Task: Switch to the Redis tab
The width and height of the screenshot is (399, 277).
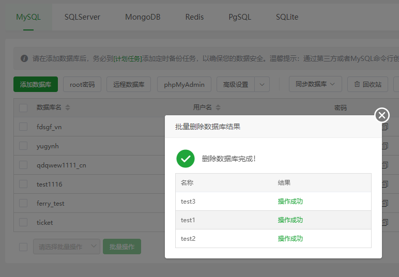Action: pos(194,17)
